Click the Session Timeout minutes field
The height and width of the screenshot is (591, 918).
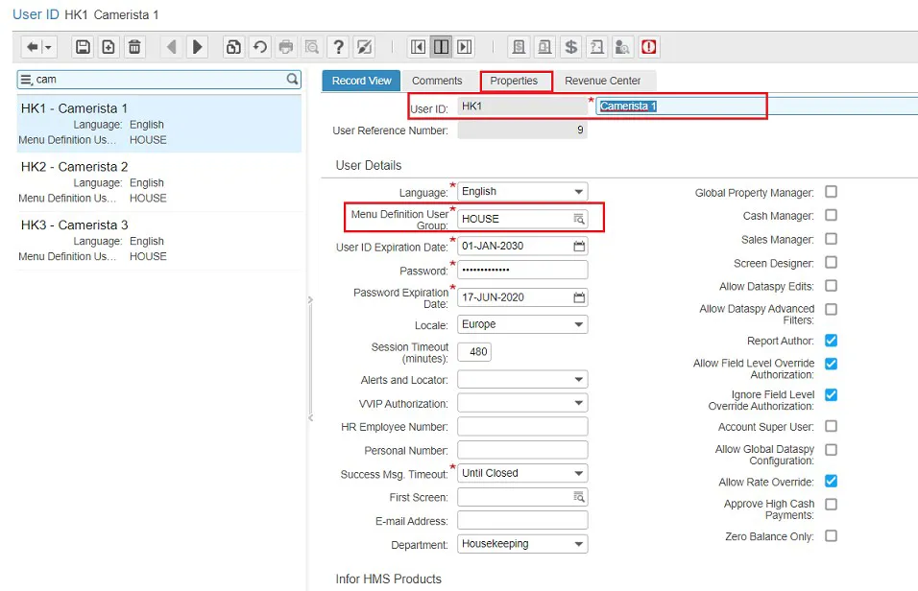(474, 352)
